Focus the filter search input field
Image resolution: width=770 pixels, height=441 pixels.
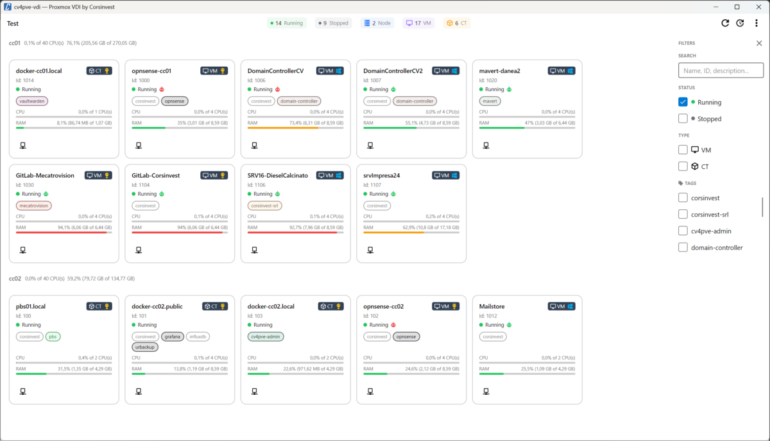pyautogui.click(x=721, y=71)
